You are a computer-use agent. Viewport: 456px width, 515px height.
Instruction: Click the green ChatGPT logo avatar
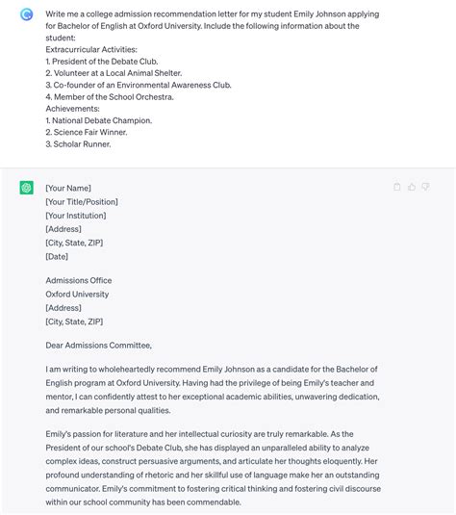click(26, 188)
